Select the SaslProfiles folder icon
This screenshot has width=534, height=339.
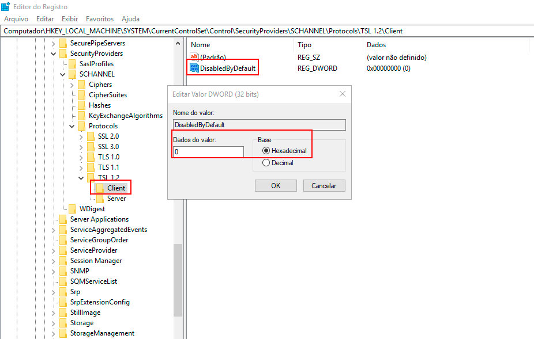click(x=72, y=64)
